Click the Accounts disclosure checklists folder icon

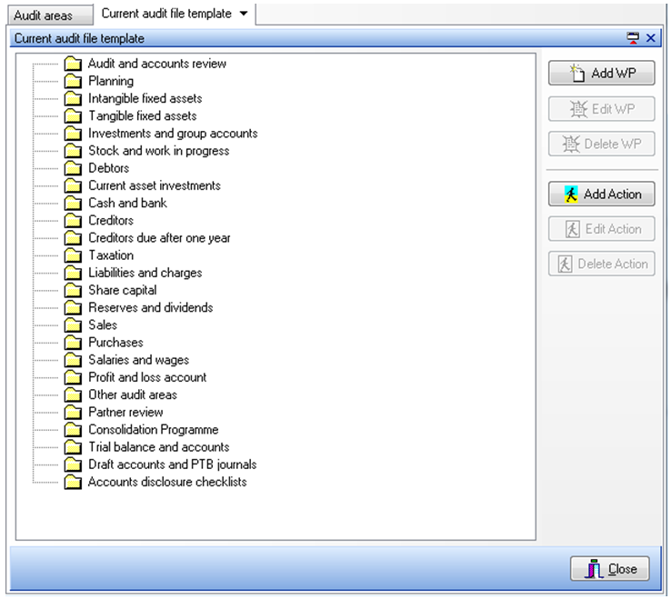73,482
